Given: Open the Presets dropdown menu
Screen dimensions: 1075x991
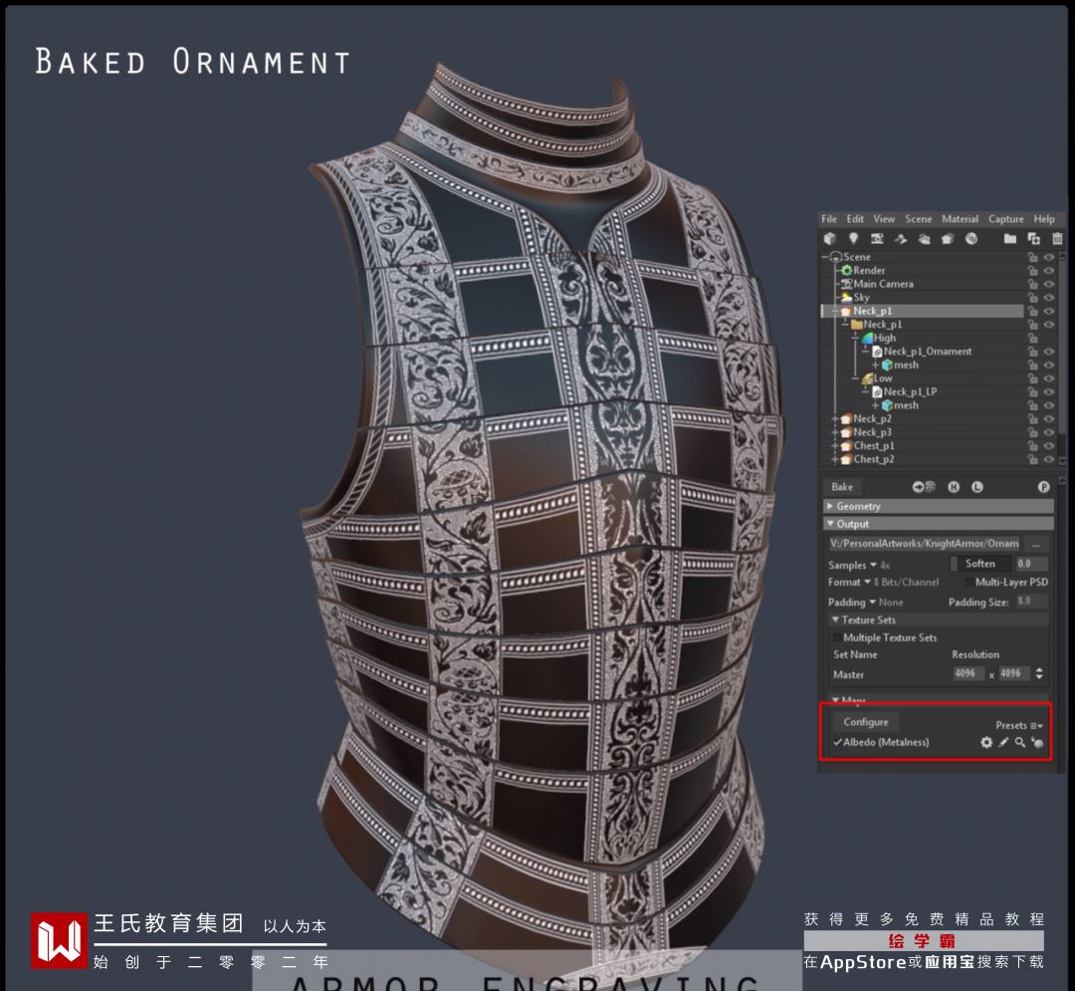Looking at the screenshot, I should click(1019, 726).
